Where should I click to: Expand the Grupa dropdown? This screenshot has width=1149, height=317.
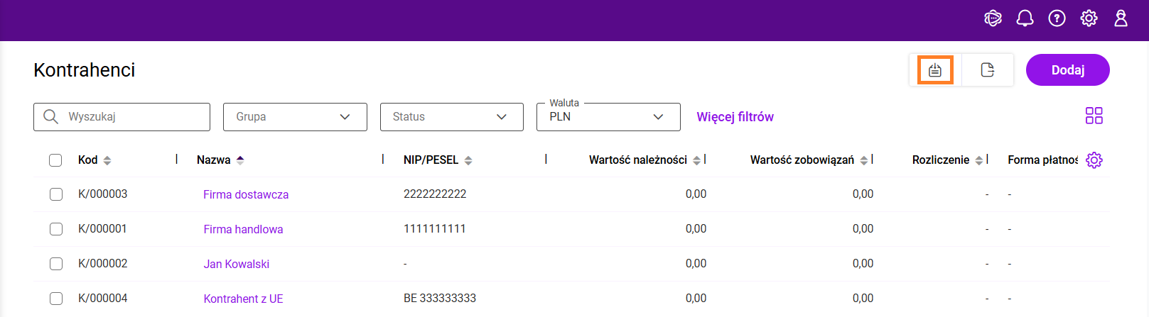point(295,117)
